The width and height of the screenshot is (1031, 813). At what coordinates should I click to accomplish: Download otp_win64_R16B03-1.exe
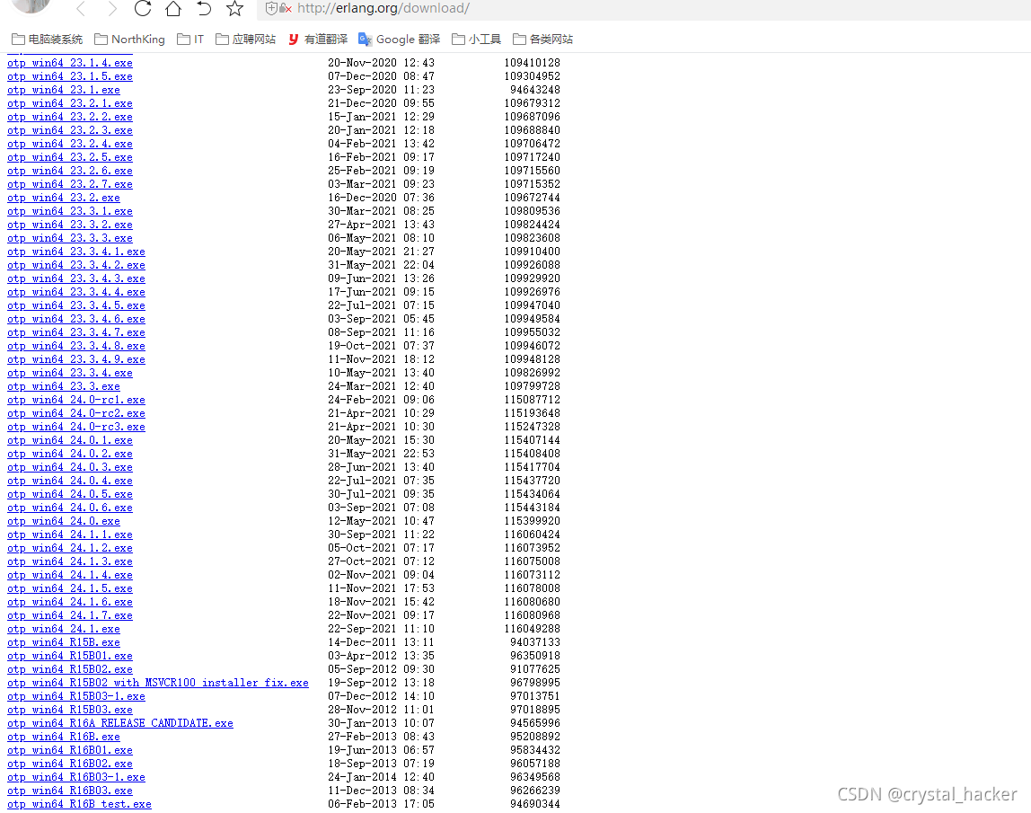76,777
